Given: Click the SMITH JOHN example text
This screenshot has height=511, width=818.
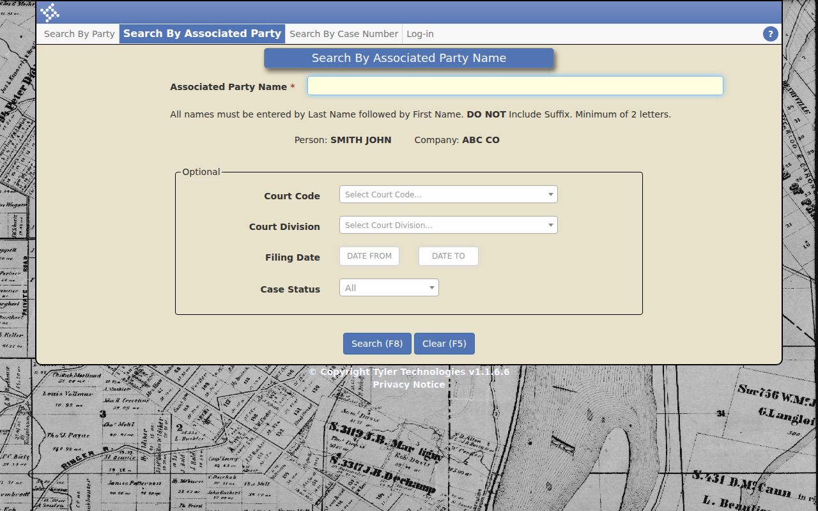Looking at the screenshot, I should point(361,140).
